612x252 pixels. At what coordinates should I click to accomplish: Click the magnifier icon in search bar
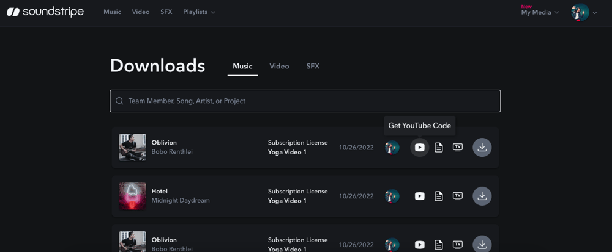[x=120, y=101]
